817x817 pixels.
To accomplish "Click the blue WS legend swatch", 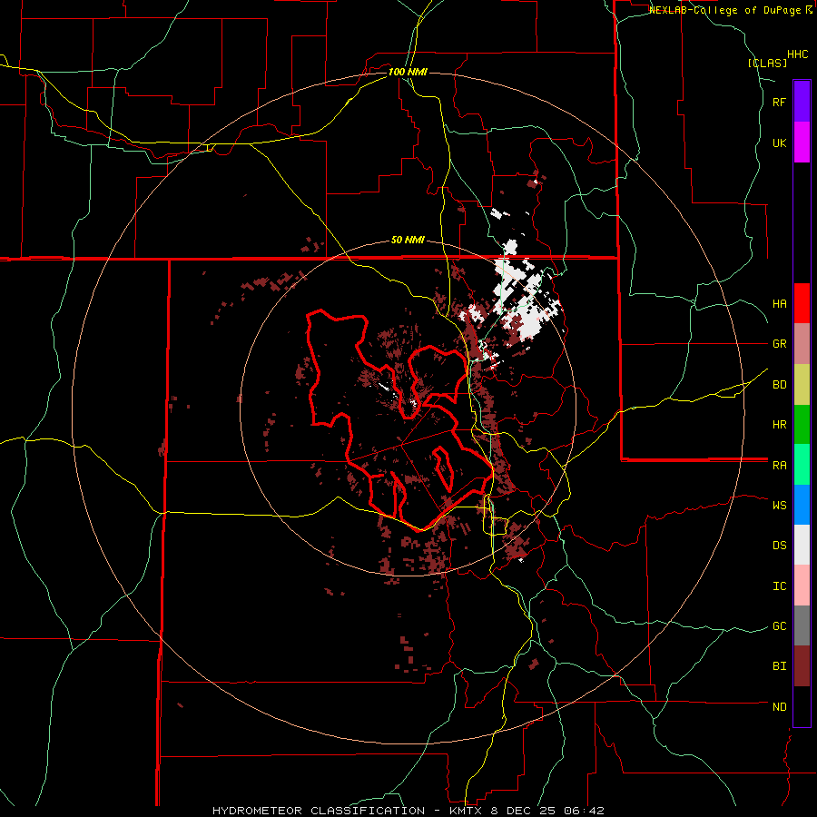I will 802,505.
